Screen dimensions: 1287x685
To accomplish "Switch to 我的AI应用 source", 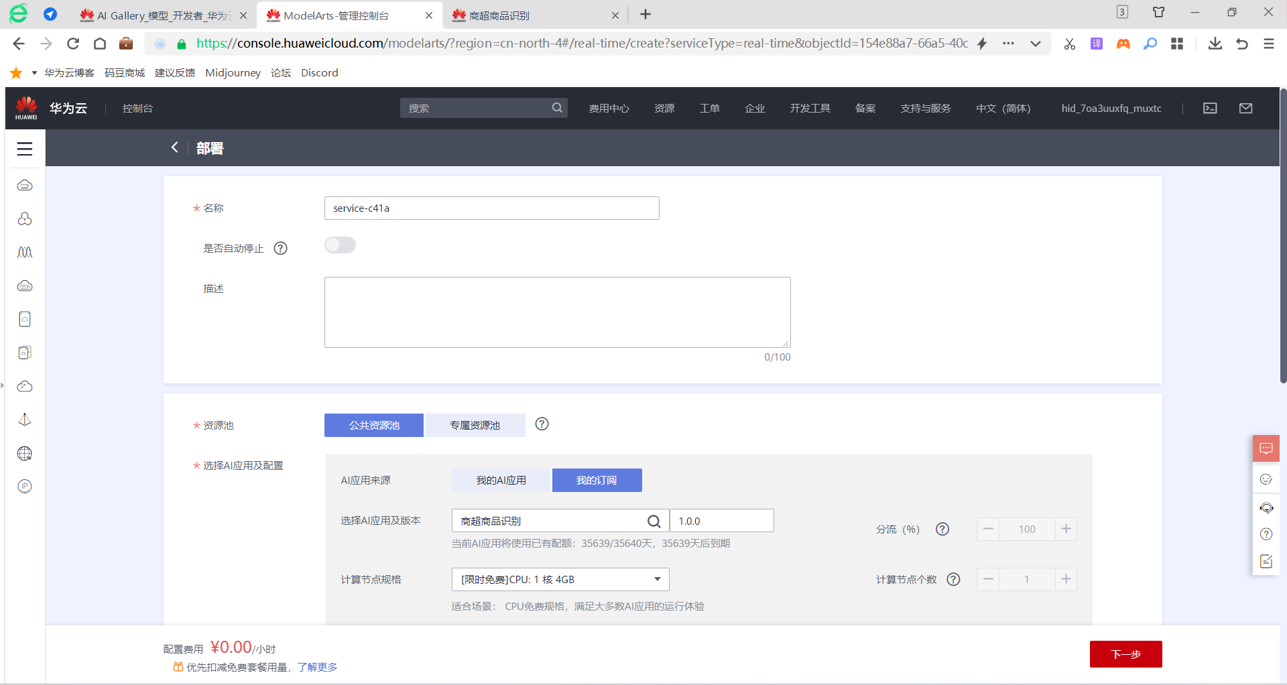I will 501,480.
